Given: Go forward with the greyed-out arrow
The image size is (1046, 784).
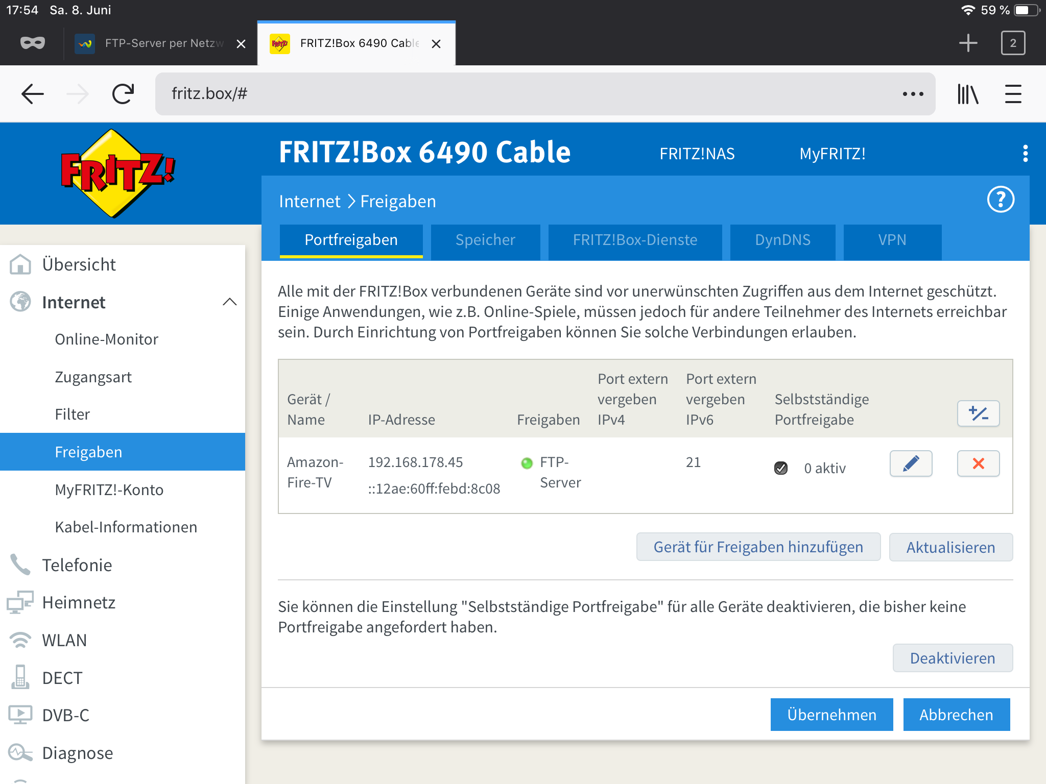Looking at the screenshot, I should click(78, 94).
